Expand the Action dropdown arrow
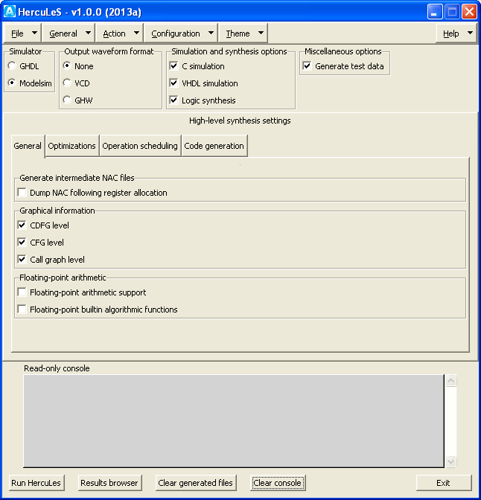 [x=136, y=33]
